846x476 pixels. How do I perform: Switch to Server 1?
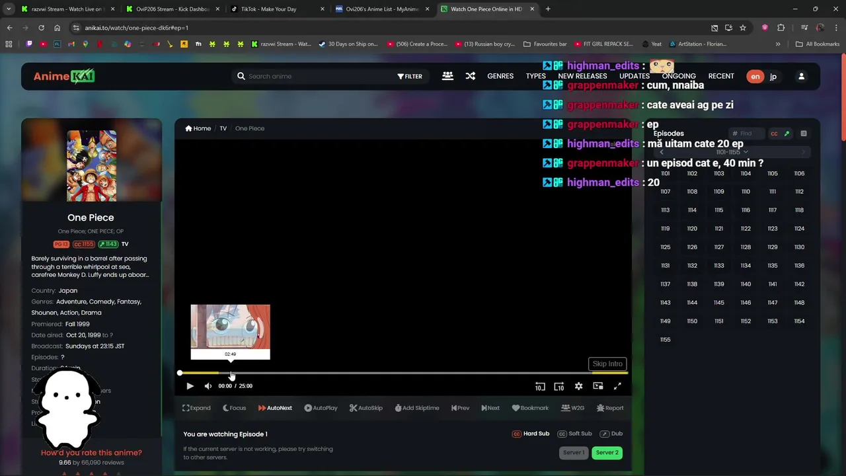coord(573,453)
